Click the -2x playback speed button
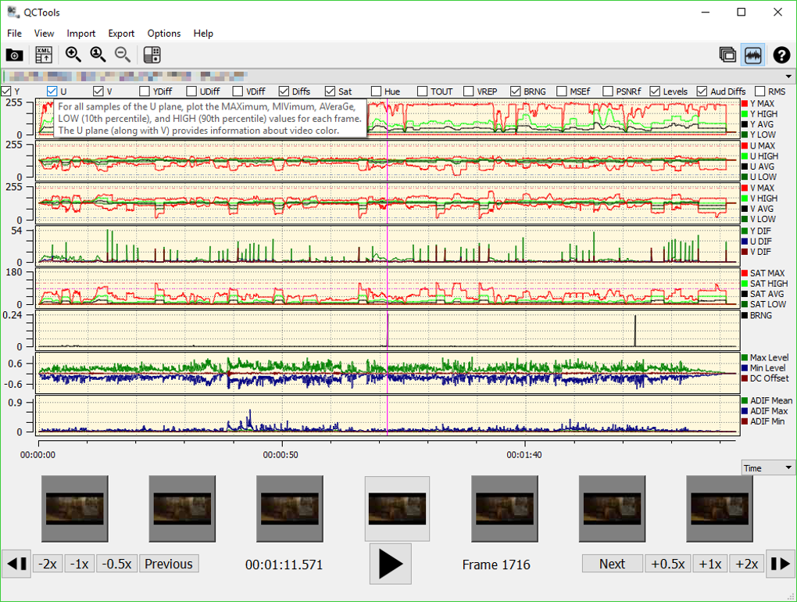This screenshot has height=602, width=797. pyautogui.click(x=48, y=564)
